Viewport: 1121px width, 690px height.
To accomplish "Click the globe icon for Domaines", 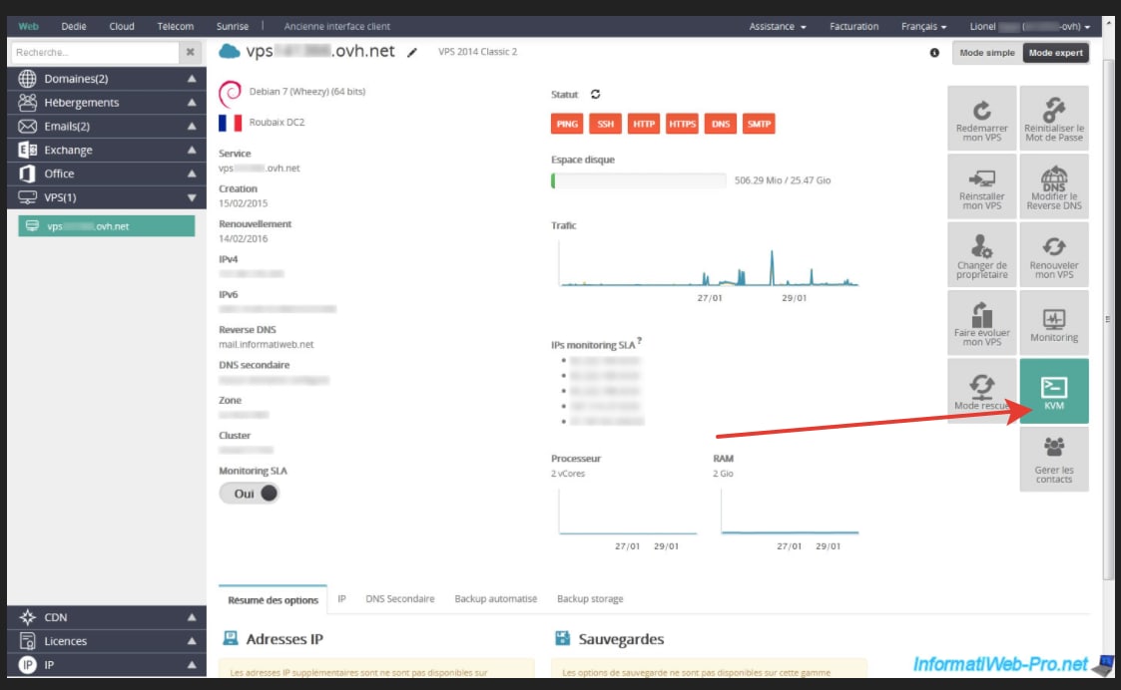I will click(27, 79).
